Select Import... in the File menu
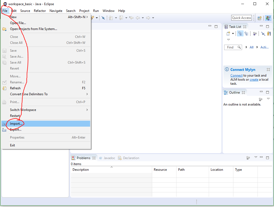This screenshot has height=207, width=274. click(x=46, y=124)
